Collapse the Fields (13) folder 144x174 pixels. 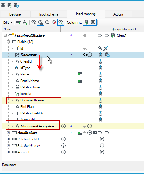click(x=8, y=42)
